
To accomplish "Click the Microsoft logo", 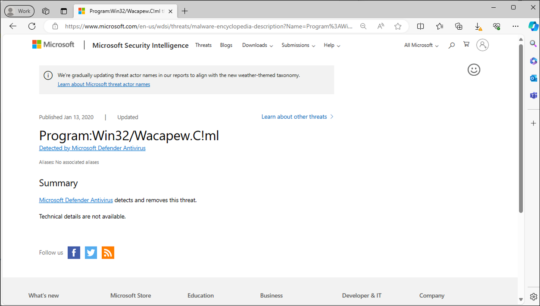I will pos(53,44).
